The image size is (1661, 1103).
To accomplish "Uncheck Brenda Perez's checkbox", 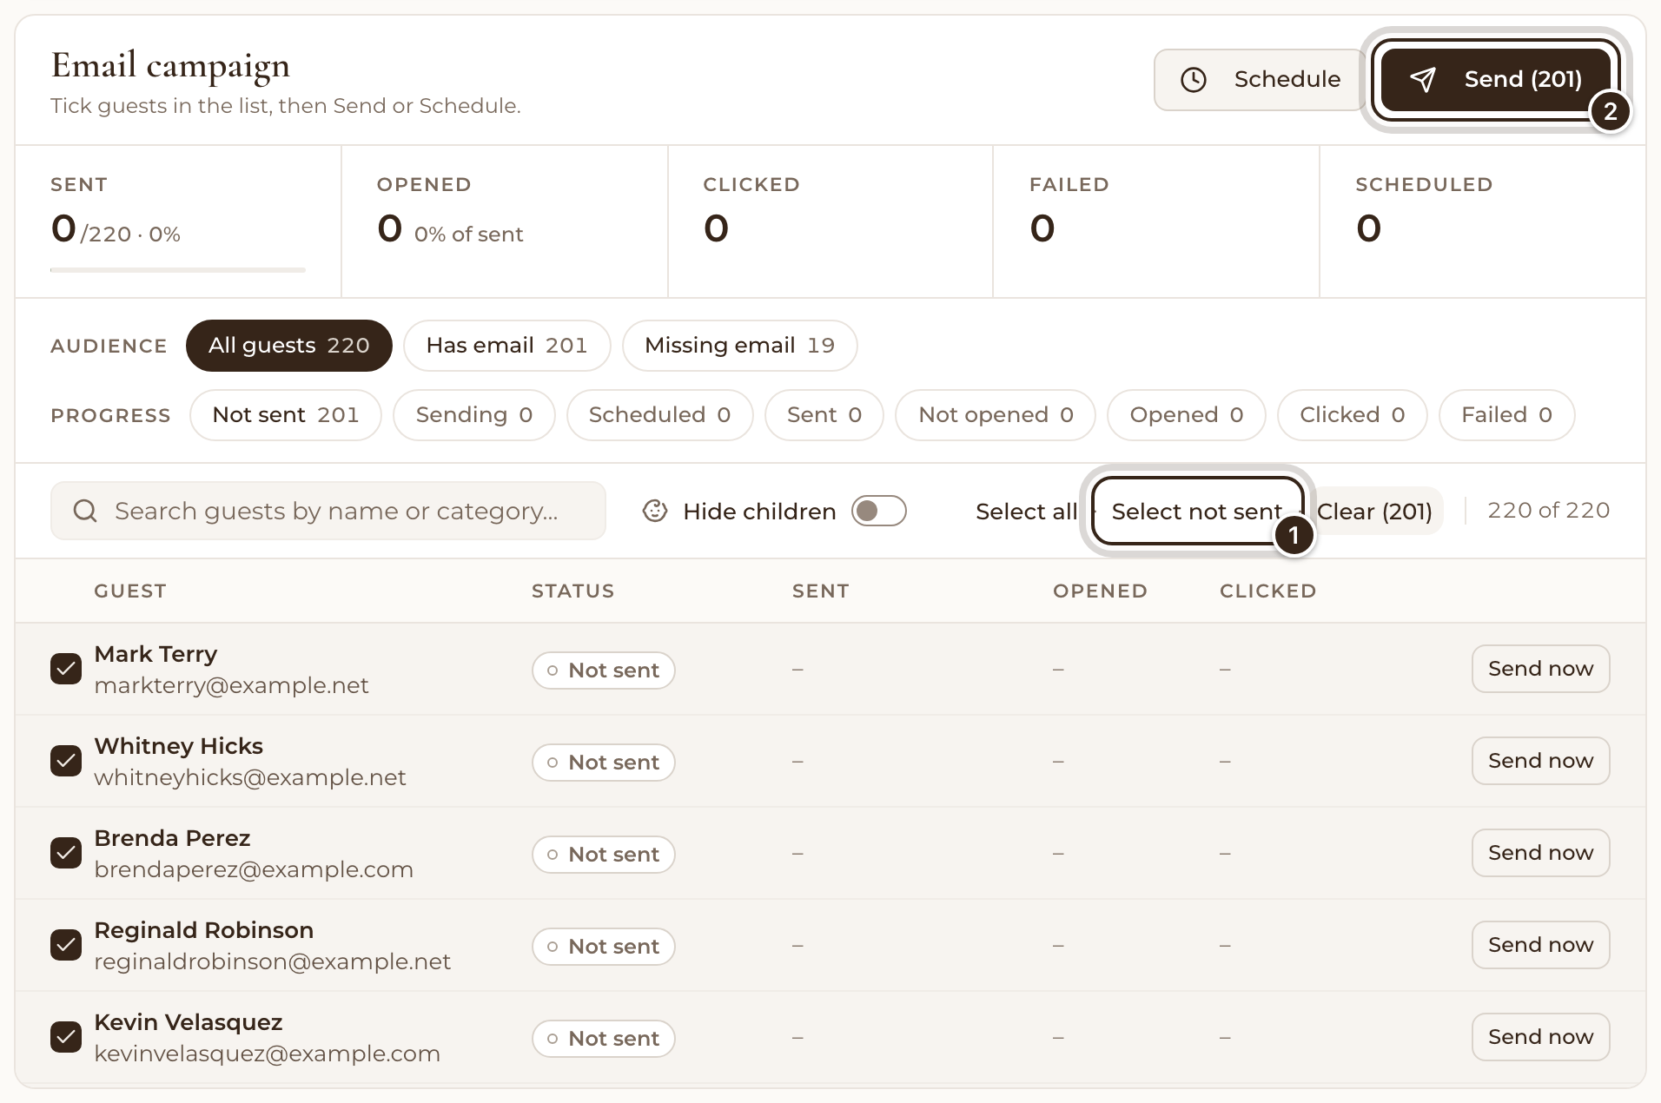I will click(x=66, y=853).
